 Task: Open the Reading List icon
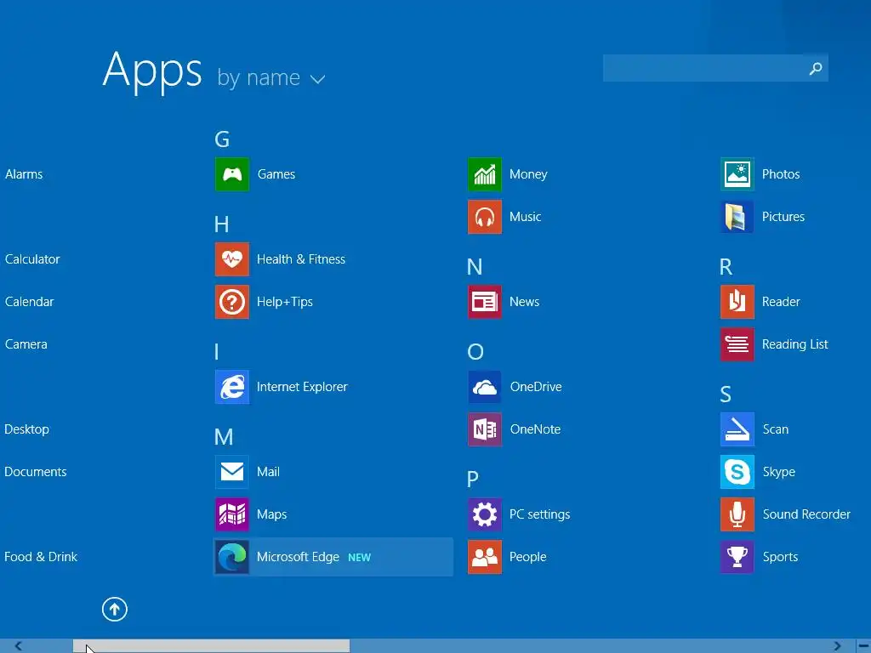[x=737, y=344]
